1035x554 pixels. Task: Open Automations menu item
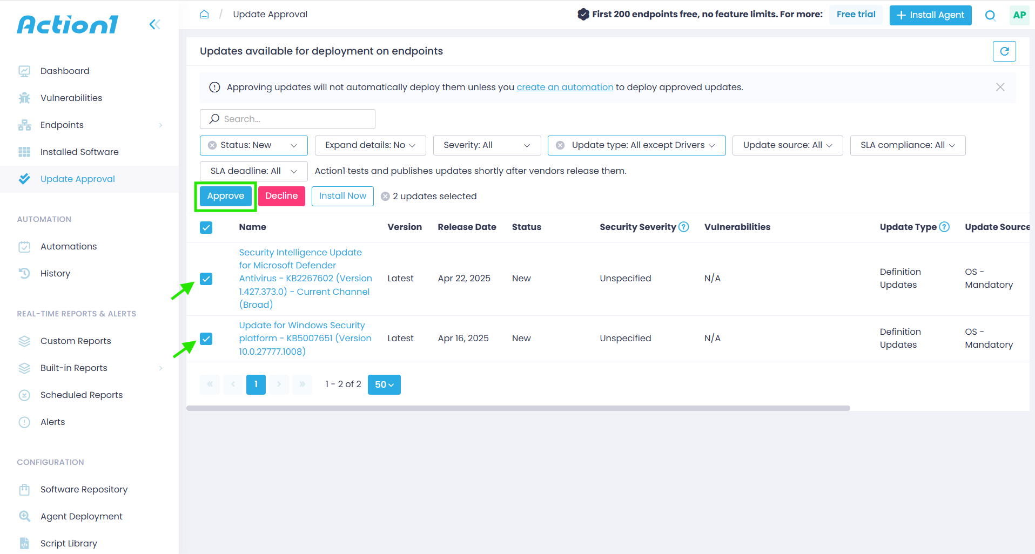coord(69,247)
